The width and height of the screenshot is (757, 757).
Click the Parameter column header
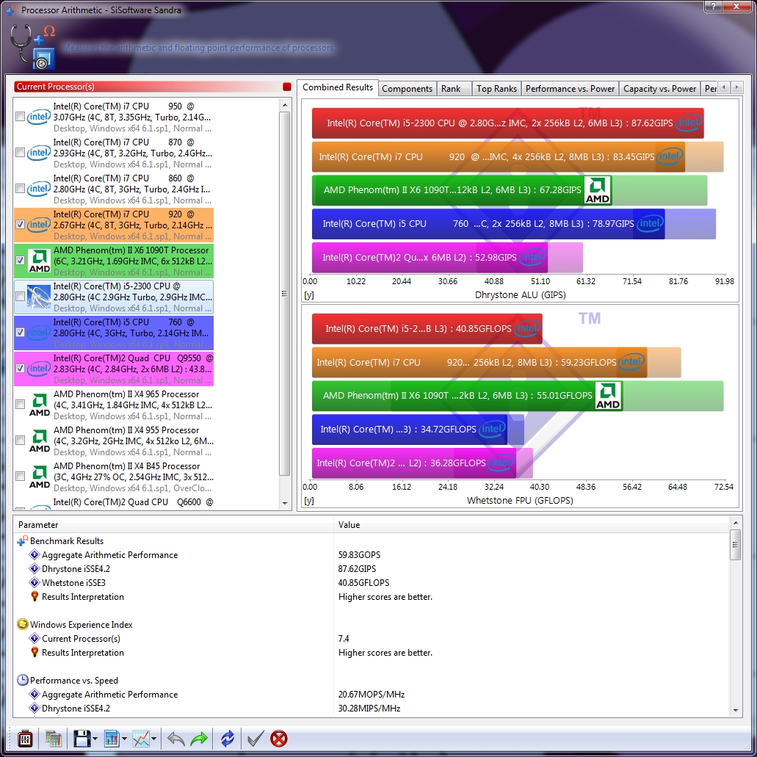[x=174, y=525]
